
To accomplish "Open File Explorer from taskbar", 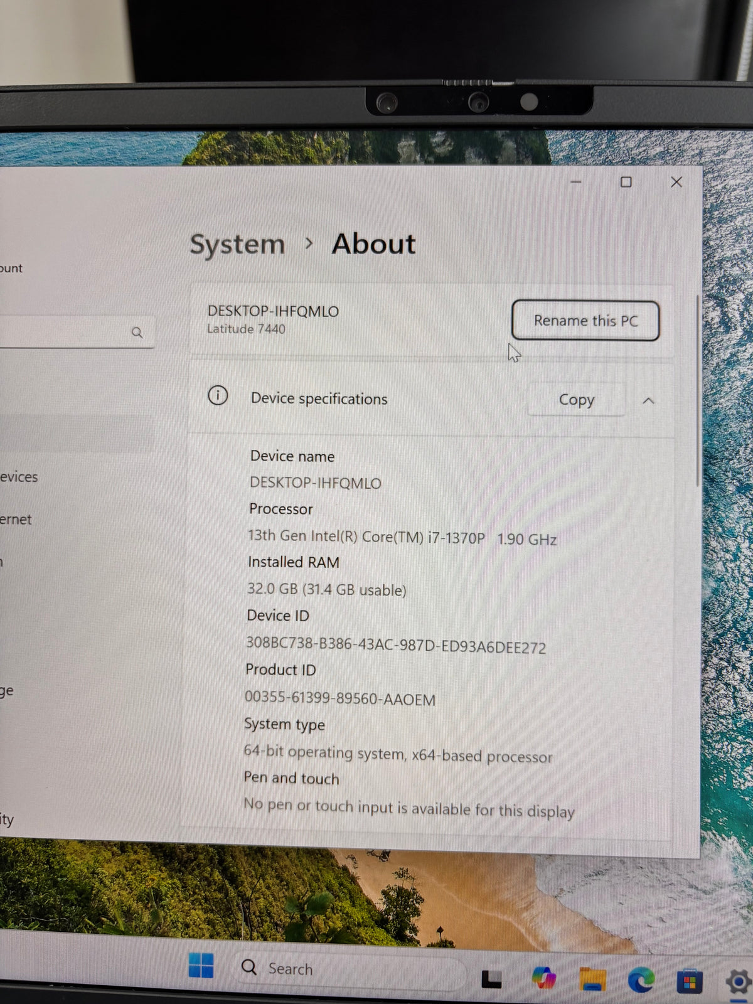I will tap(592, 979).
